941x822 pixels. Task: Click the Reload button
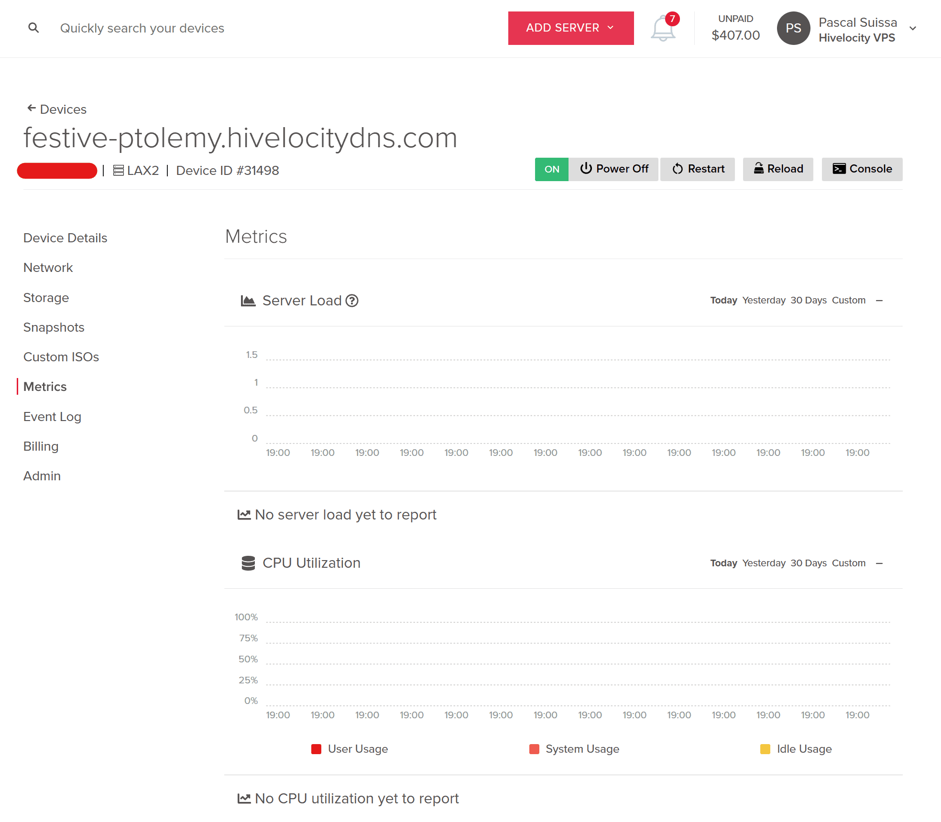point(778,169)
